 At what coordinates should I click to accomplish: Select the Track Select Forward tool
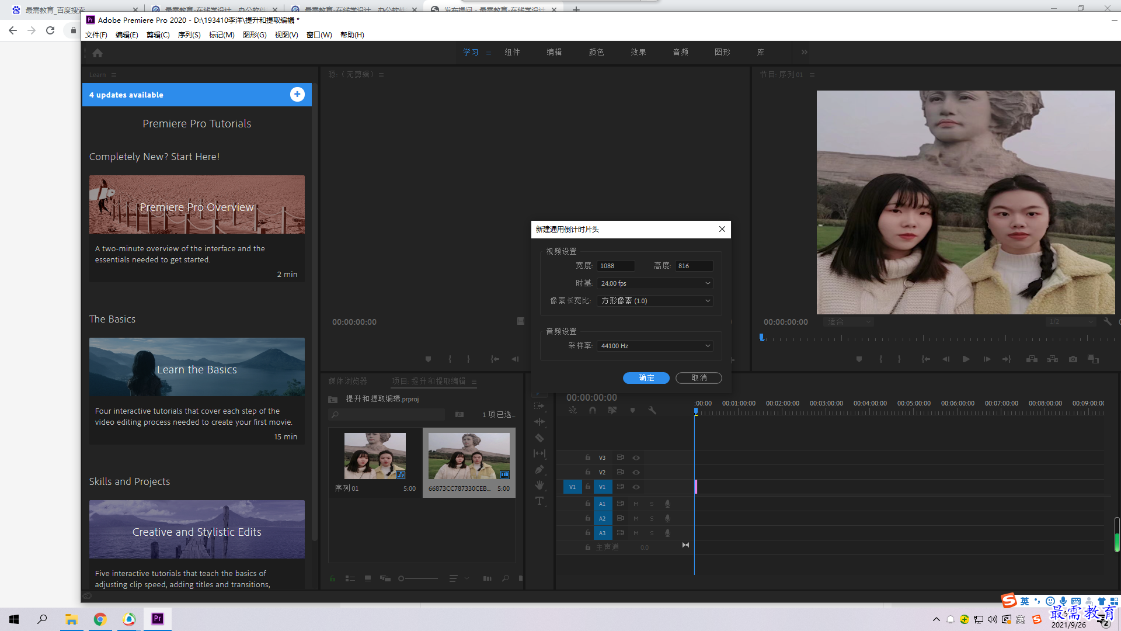point(539,406)
